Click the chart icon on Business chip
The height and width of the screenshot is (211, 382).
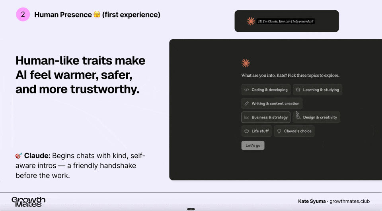coord(247,117)
